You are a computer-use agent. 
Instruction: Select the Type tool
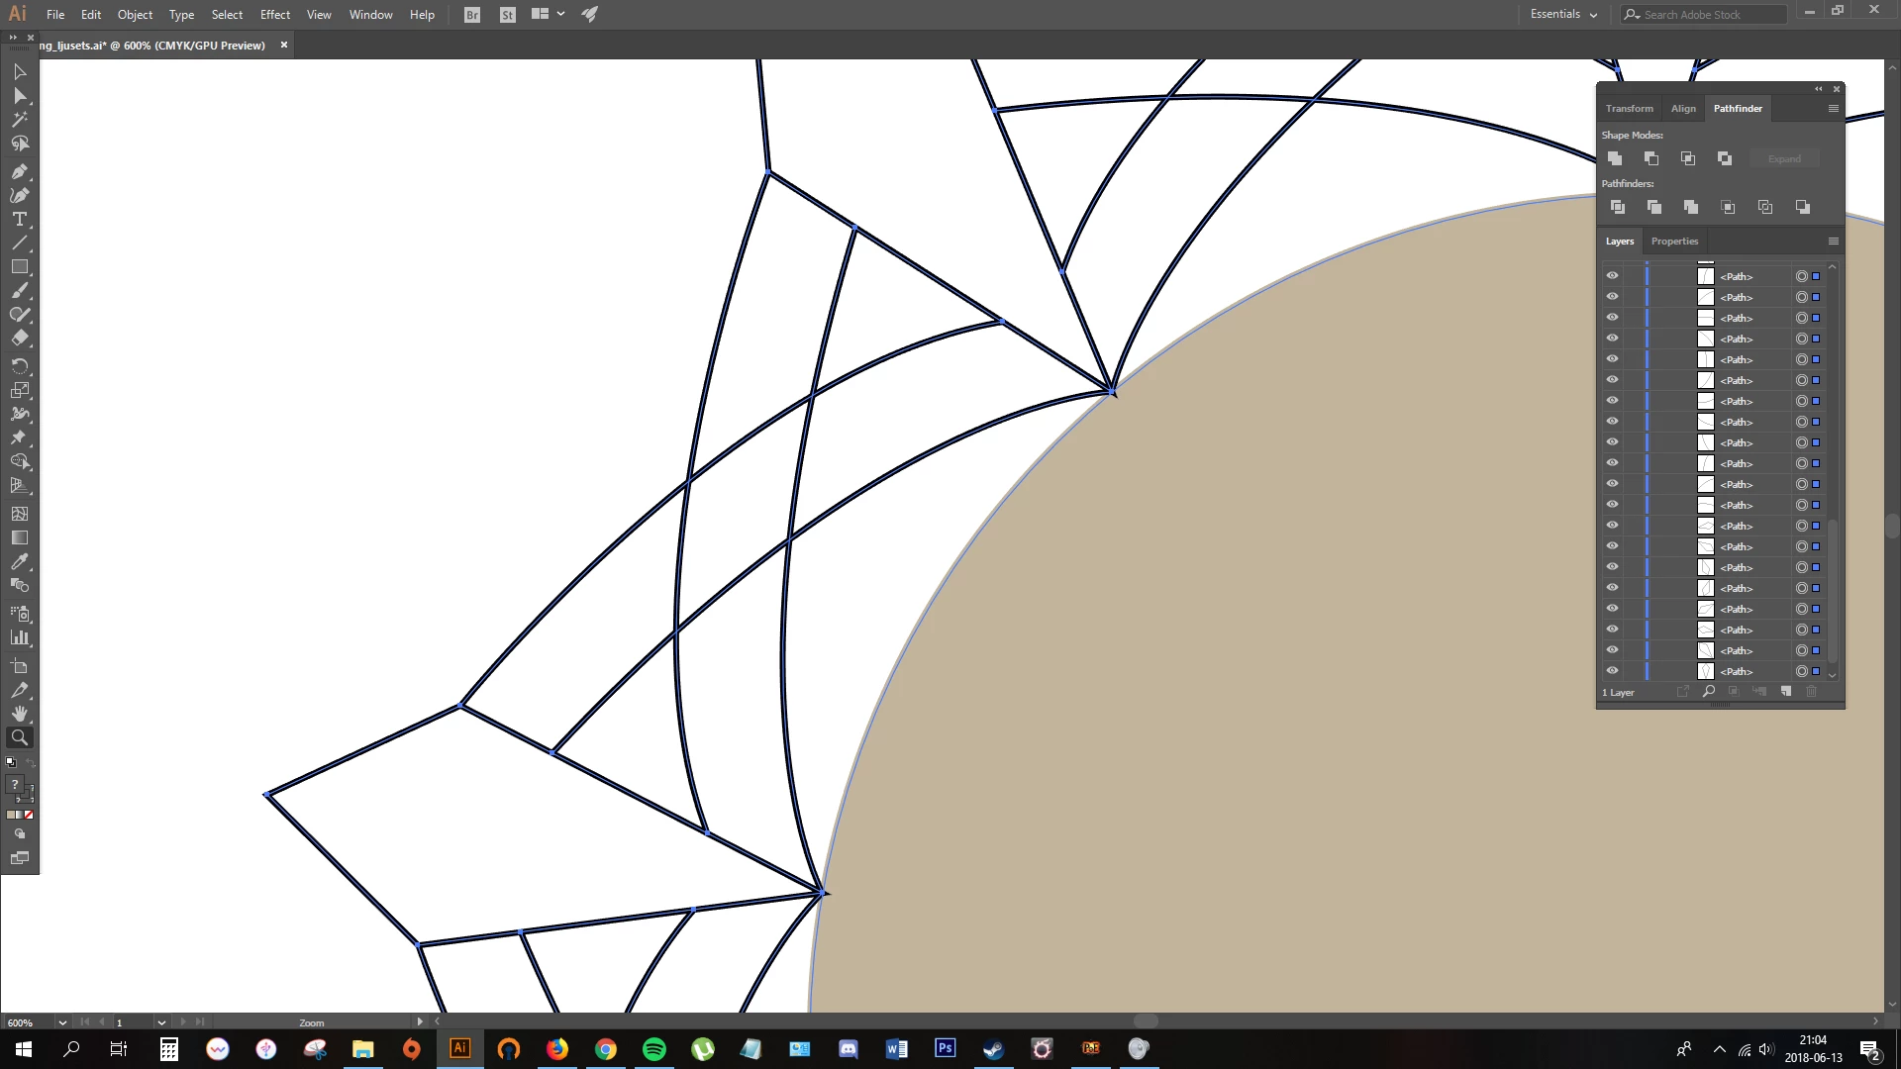19,219
